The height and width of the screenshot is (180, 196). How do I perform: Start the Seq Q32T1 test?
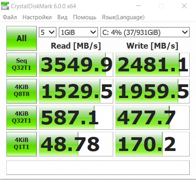[x=22, y=65]
